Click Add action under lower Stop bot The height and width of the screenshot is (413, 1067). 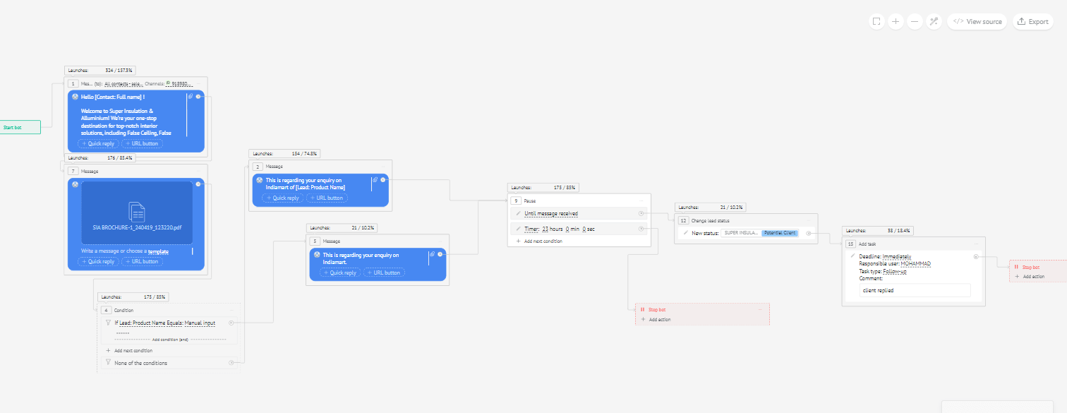click(x=656, y=319)
